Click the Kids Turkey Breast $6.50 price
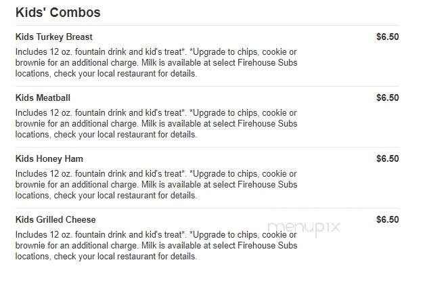425x283 pixels. tap(388, 37)
